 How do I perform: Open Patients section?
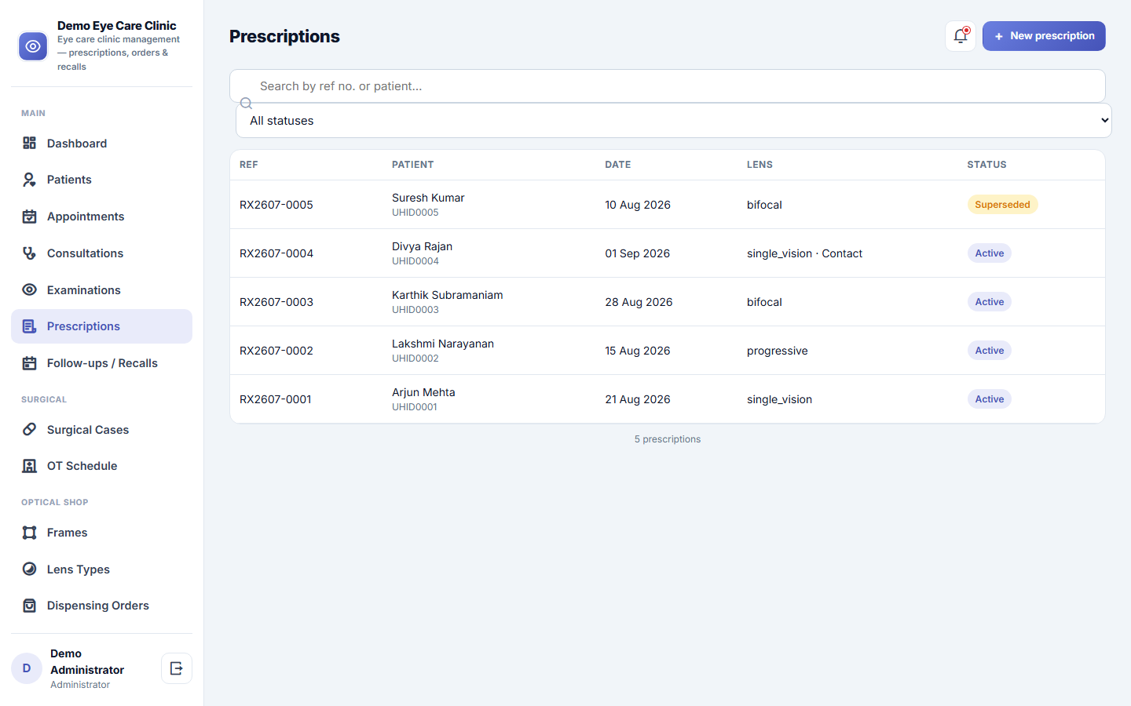point(101,180)
